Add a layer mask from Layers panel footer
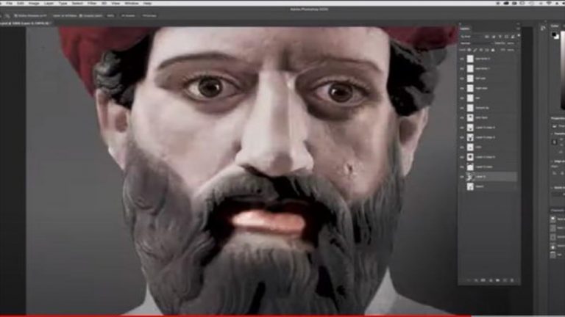 point(485,280)
